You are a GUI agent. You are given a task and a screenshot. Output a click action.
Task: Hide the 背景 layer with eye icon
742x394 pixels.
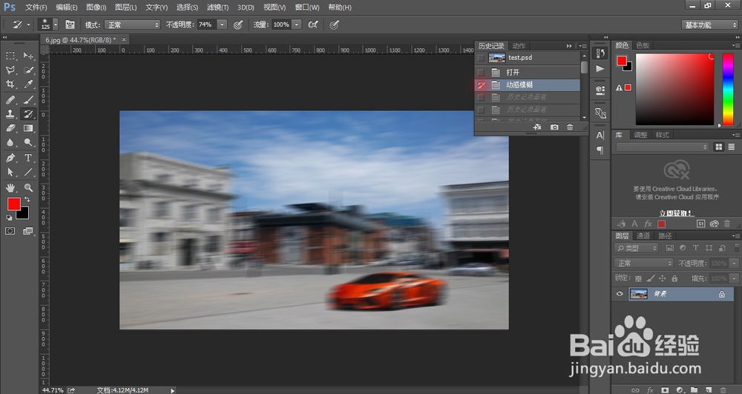click(620, 294)
